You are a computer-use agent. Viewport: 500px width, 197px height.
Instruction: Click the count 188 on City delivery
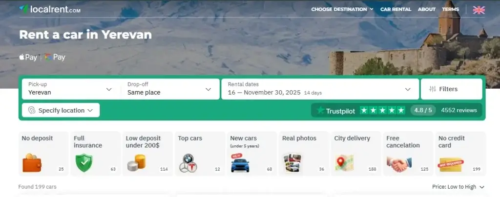(x=373, y=169)
